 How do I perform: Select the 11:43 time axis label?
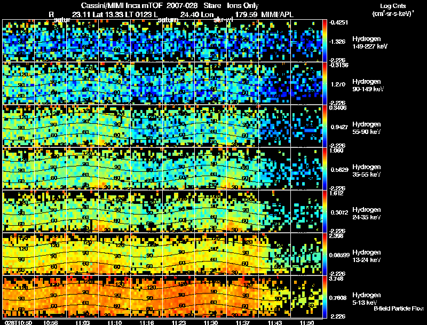(x=275, y=322)
